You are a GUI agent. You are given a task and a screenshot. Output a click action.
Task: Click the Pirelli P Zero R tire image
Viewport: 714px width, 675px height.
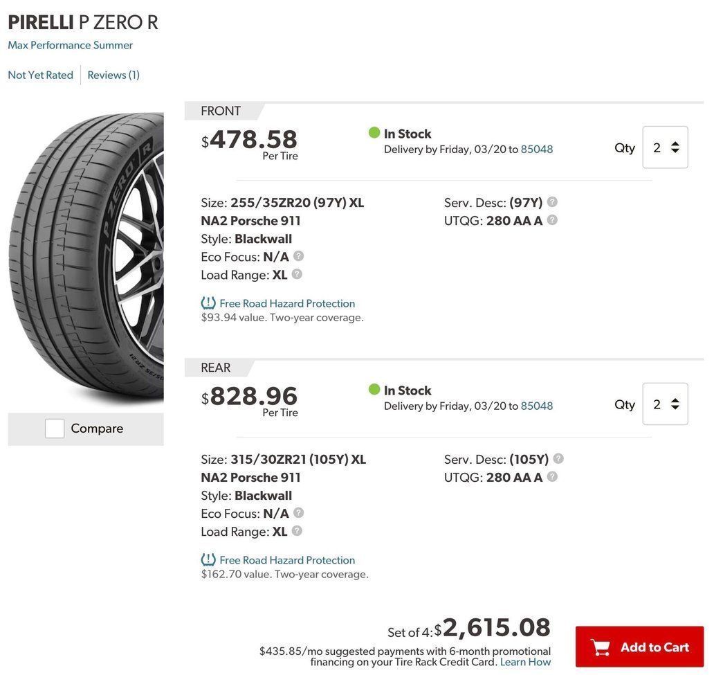coord(86,260)
